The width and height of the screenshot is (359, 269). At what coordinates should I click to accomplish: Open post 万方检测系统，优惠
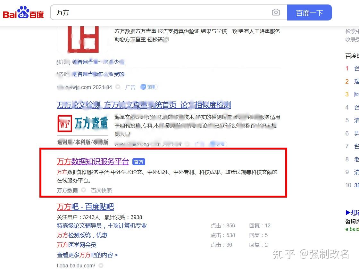click(82, 235)
